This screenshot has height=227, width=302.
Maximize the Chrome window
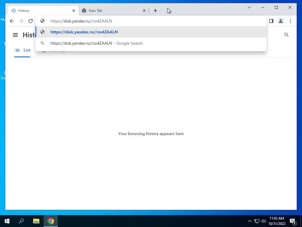[x=276, y=7]
